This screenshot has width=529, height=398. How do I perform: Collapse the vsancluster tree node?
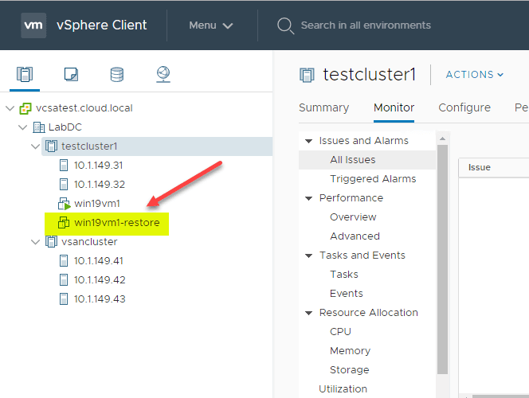click(x=35, y=242)
